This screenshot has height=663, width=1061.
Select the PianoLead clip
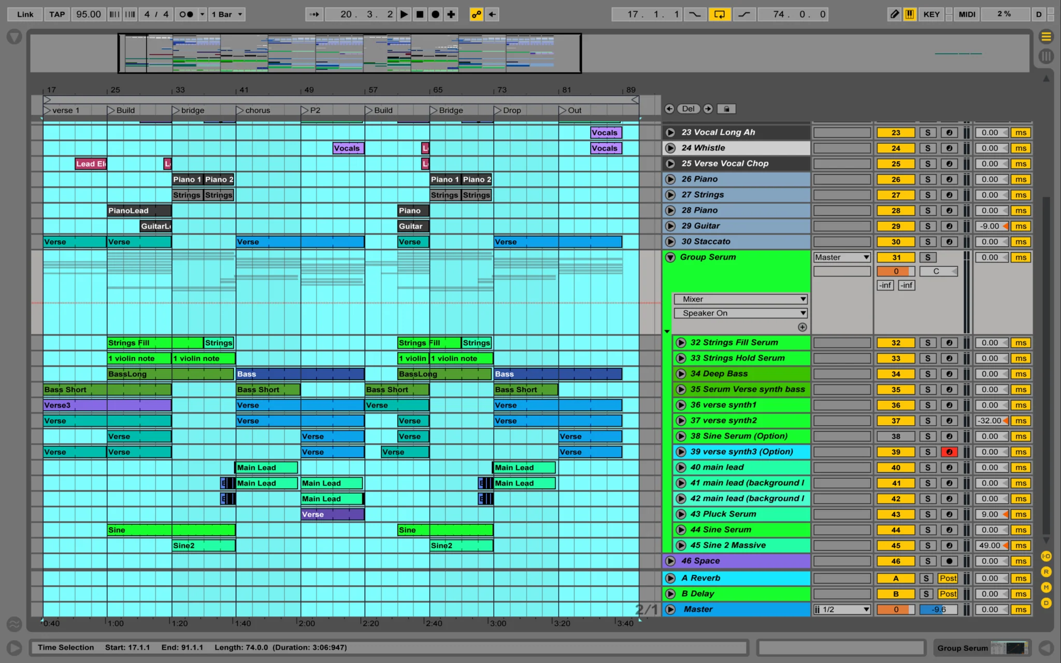coord(139,211)
